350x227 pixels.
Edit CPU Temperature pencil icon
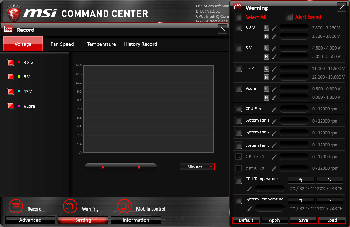[250, 189]
